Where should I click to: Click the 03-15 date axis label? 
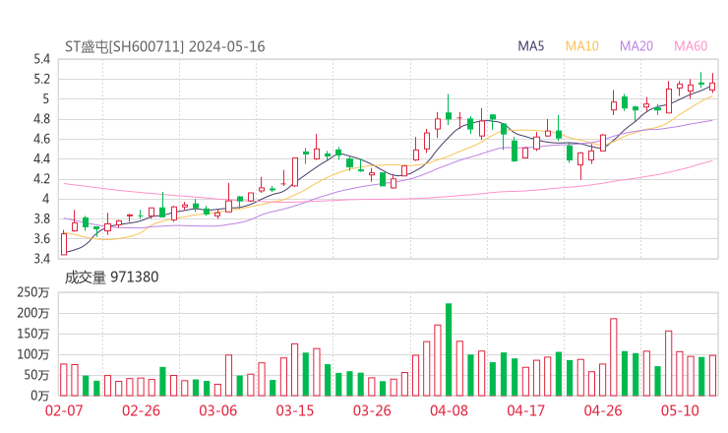click(295, 410)
